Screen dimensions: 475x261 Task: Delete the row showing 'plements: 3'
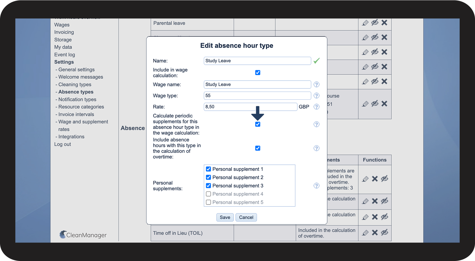point(375,179)
